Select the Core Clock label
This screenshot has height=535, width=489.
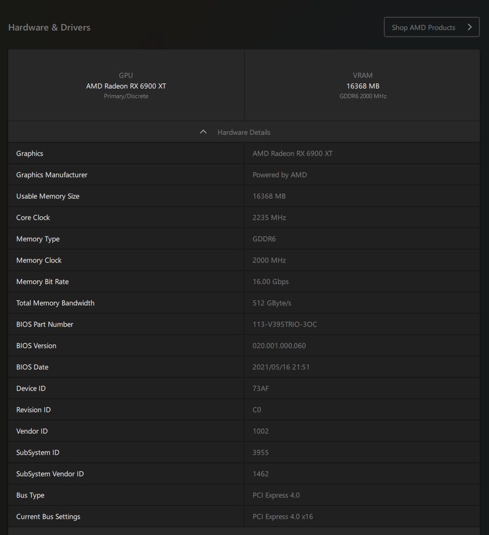tap(33, 218)
